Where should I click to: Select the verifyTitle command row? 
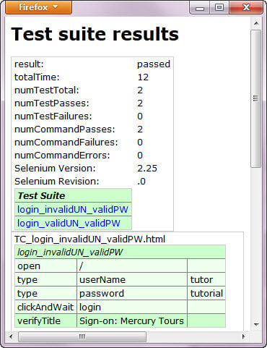point(120,321)
